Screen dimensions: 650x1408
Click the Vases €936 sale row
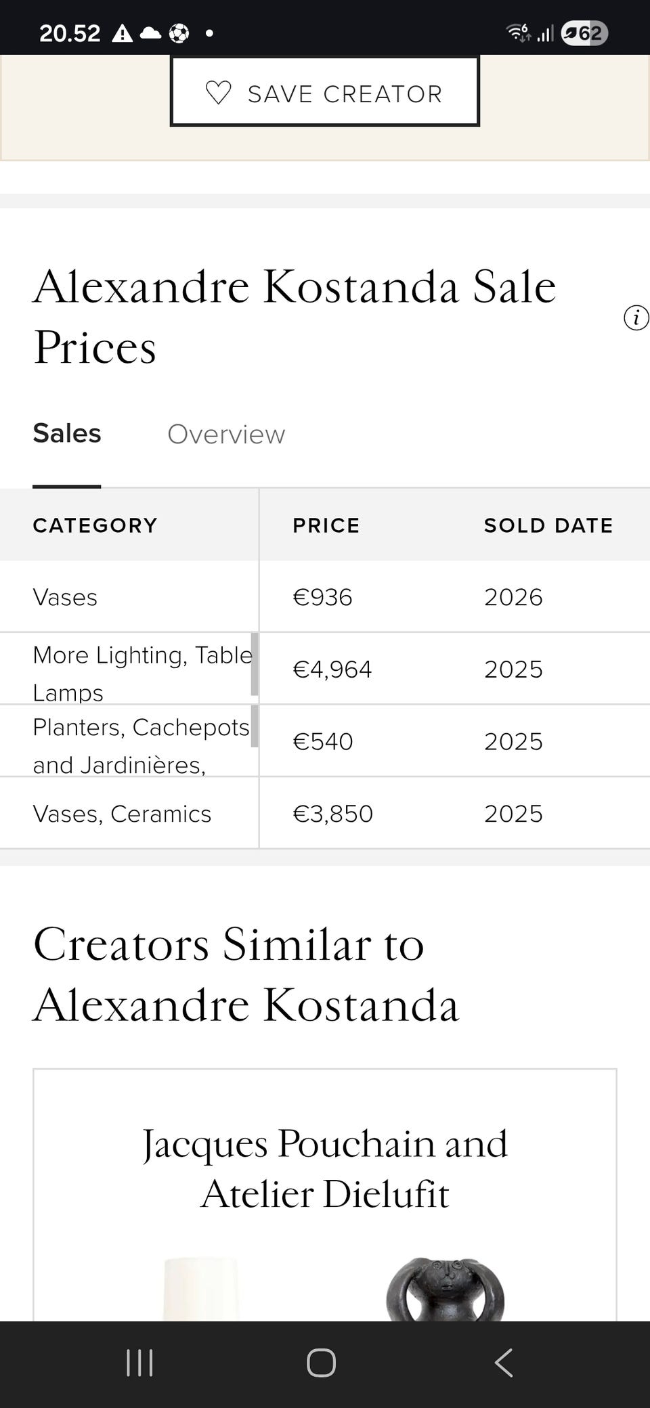325,597
